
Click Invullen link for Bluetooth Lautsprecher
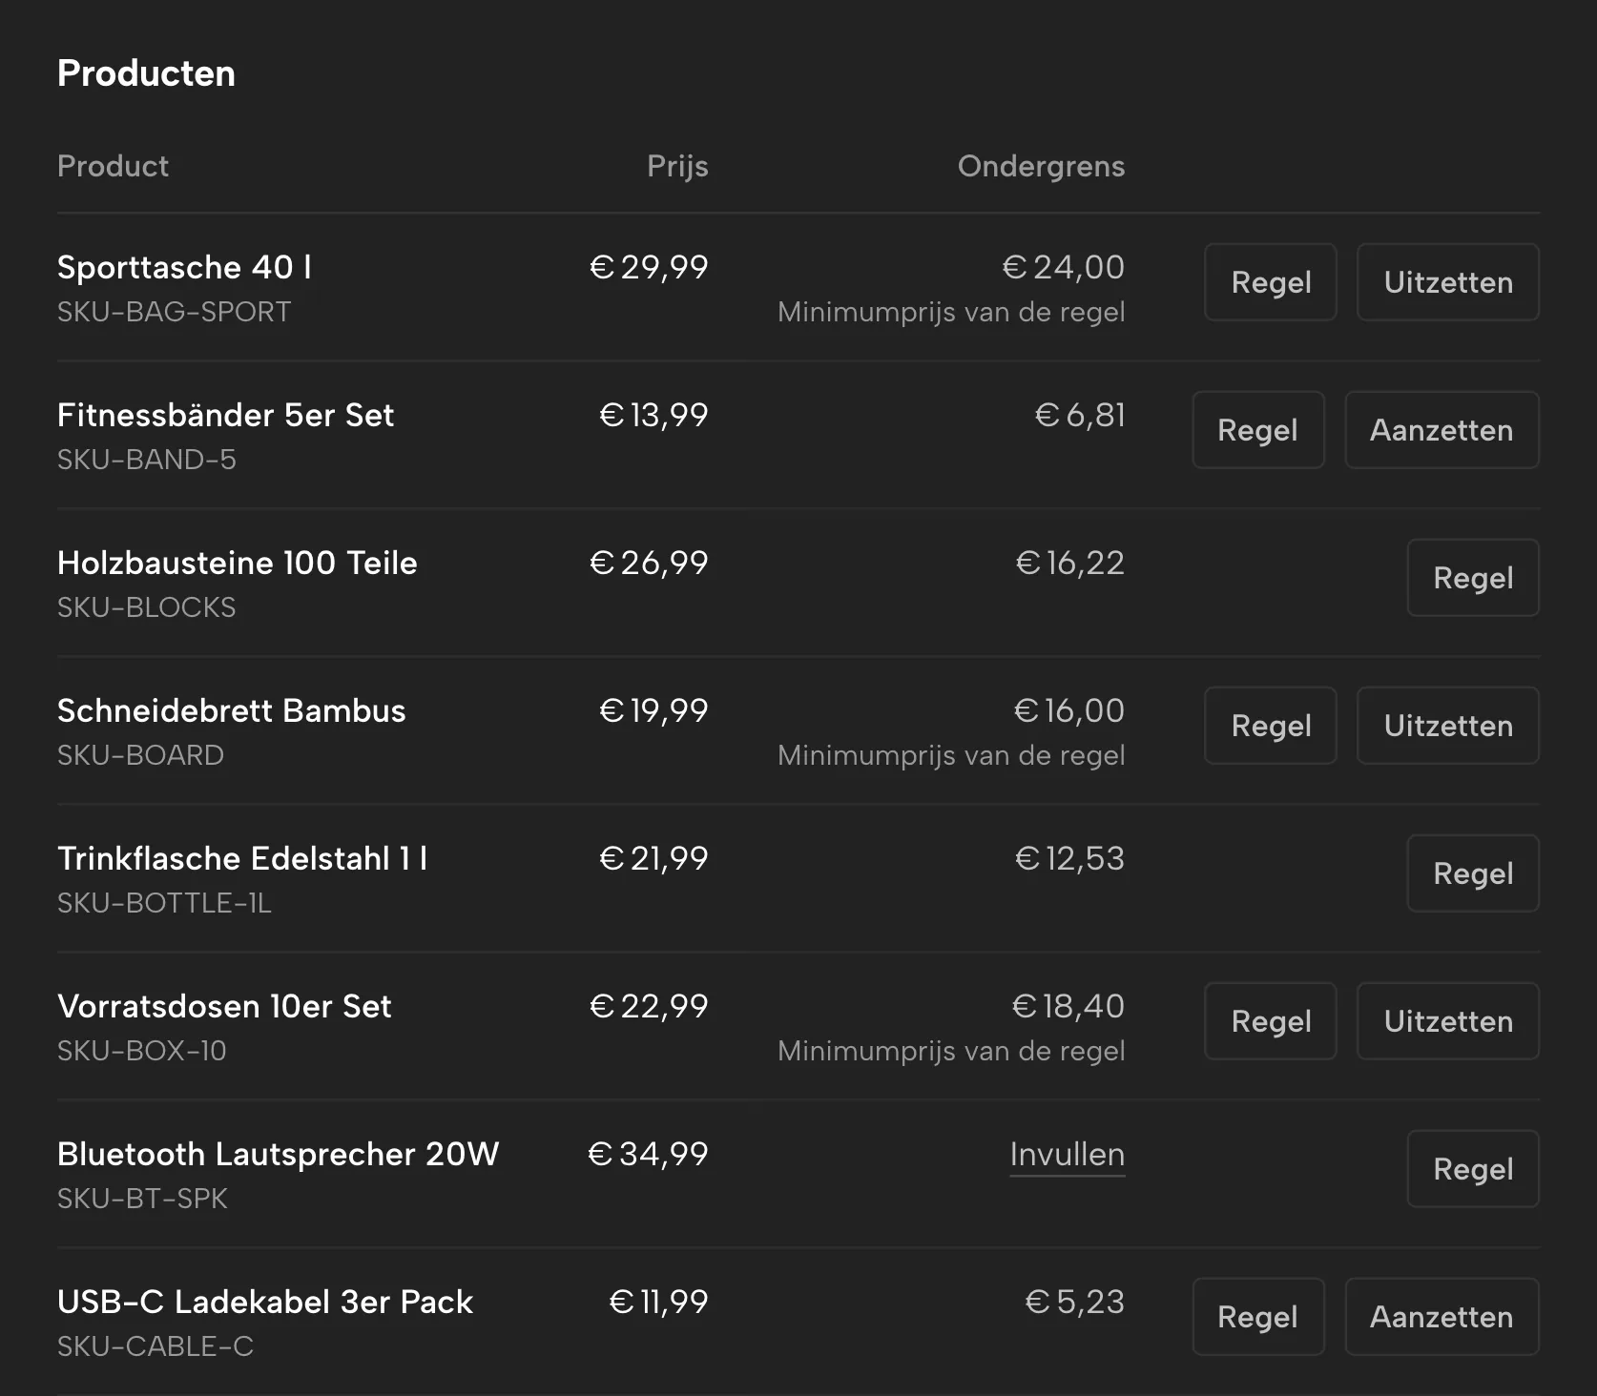[1067, 1155]
